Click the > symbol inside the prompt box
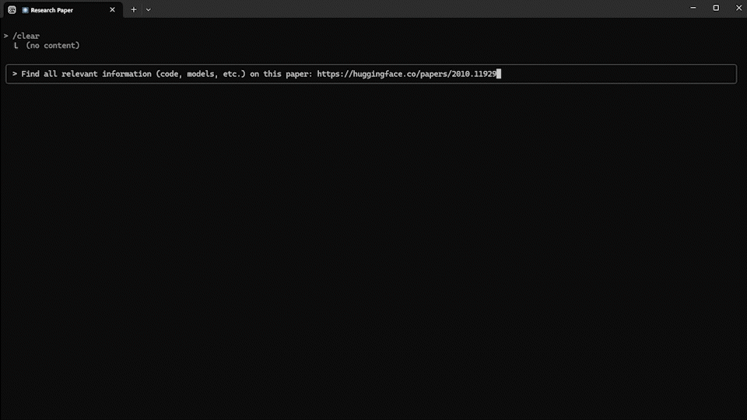This screenshot has width=747, height=420. click(15, 74)
